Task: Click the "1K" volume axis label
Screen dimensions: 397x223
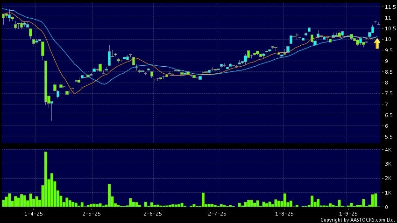Action: click(x=388, y=193)
